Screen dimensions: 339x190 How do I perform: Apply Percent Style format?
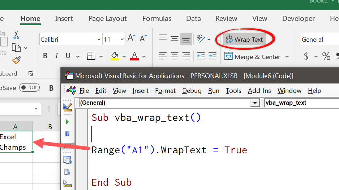326,56
